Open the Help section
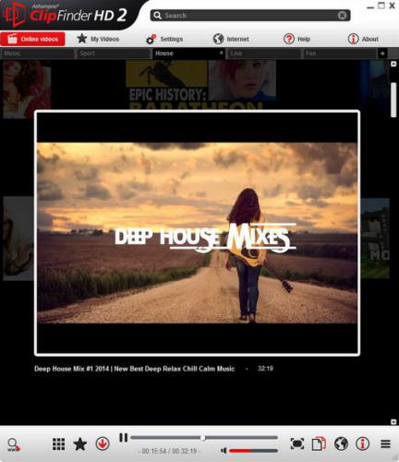The height and width of the screenshot is (462, 399). (296, 39)
